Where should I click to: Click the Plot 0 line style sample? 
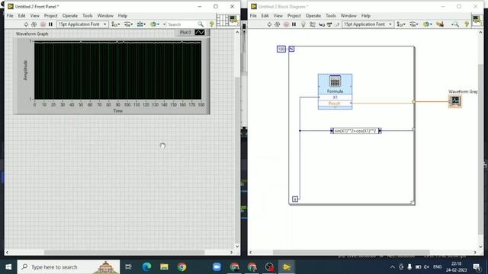coord(200,32)
